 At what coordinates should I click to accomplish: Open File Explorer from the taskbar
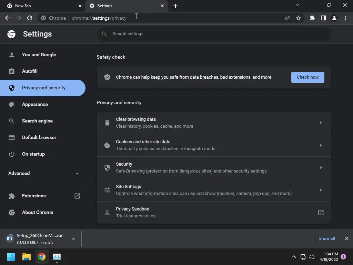point(26,257)
